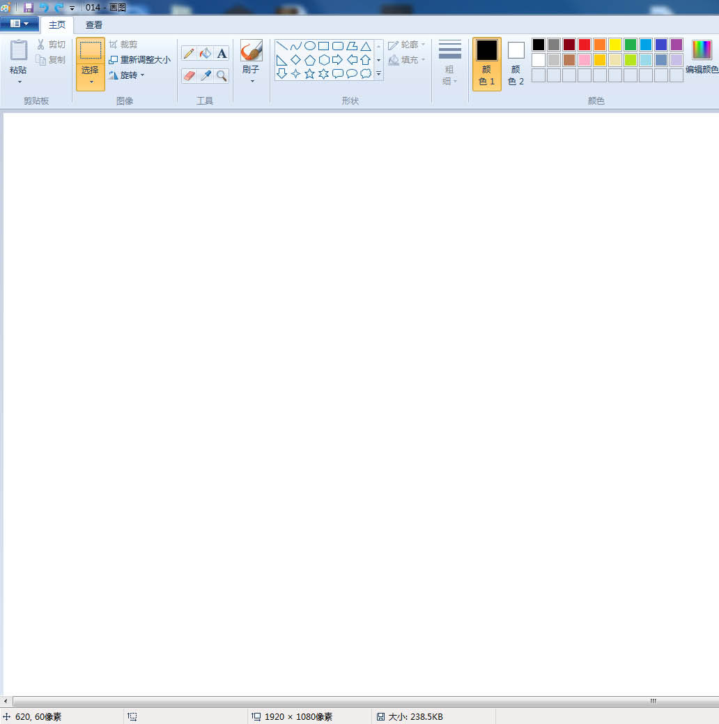Pick the Rounded rectangular callout shape
Viewport: 719px width, 724px height.
point(338,73)
